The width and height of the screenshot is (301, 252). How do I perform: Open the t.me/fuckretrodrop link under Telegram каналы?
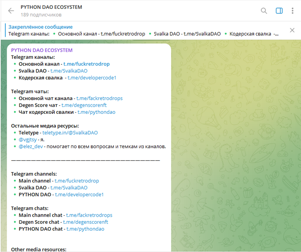(x=86, y=64)
